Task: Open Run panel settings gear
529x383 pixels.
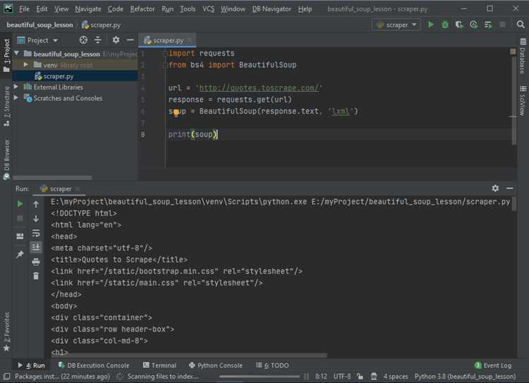Action: [495, 188]
